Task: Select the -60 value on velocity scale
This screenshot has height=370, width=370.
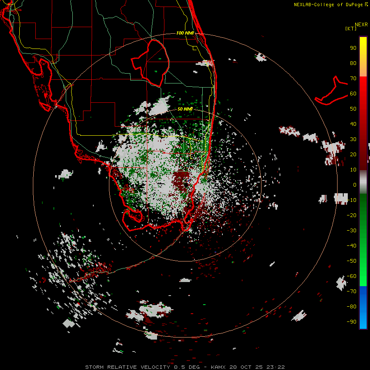Action: [351, 276]
